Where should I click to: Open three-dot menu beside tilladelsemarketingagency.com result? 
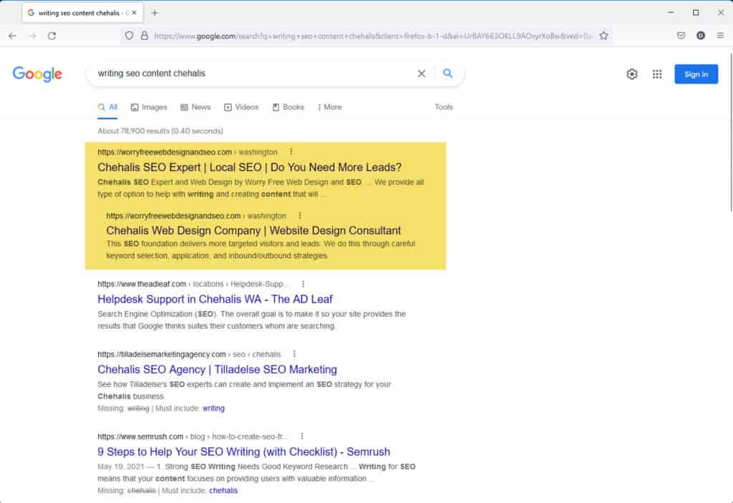(x=294, y=354)
